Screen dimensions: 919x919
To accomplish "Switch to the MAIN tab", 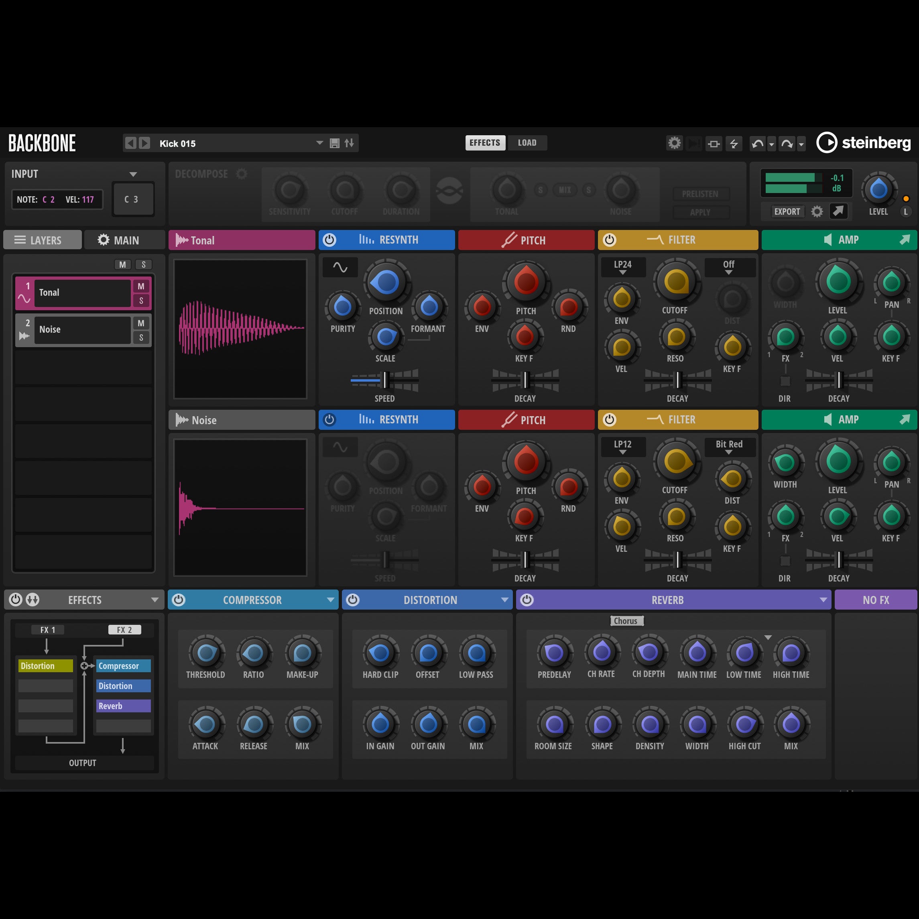I will (x=125, y=240).
